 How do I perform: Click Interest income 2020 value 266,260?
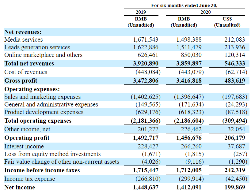191,147
